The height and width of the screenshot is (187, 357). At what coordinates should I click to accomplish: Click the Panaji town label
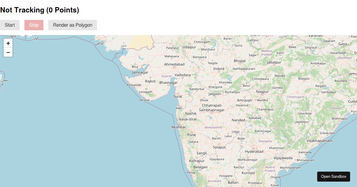[x=191, y=173]
